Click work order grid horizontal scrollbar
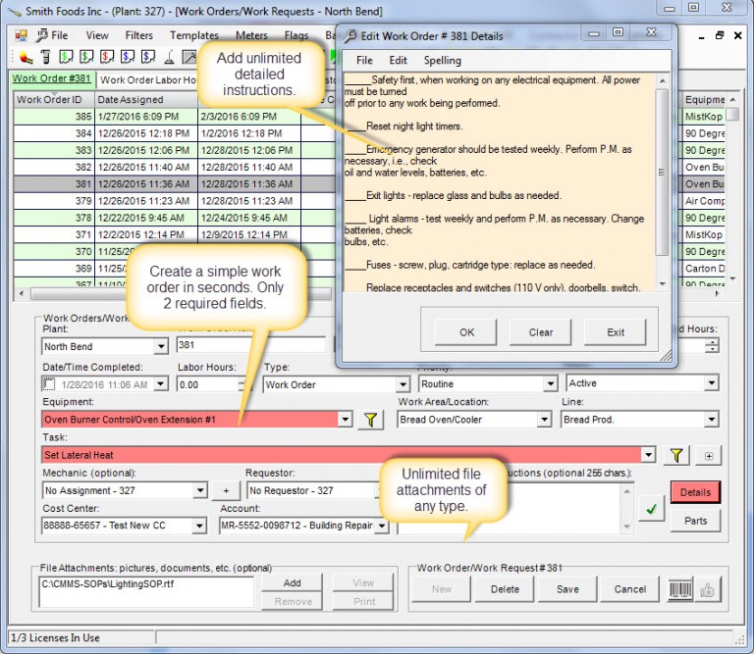 click(182, 293)
